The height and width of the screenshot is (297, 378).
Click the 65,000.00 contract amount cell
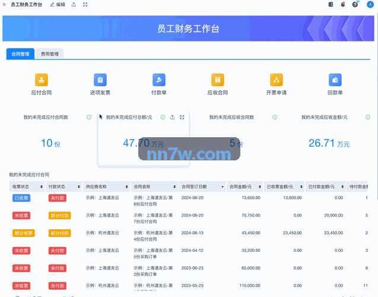(251, 268)
